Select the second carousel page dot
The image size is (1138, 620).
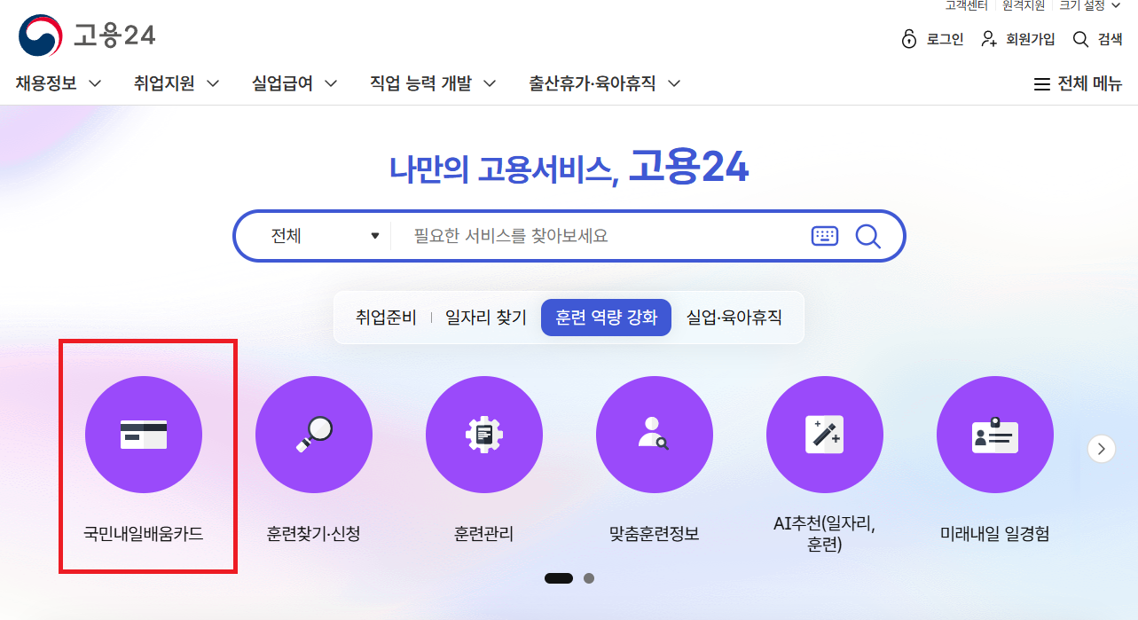tap(589, 578)
